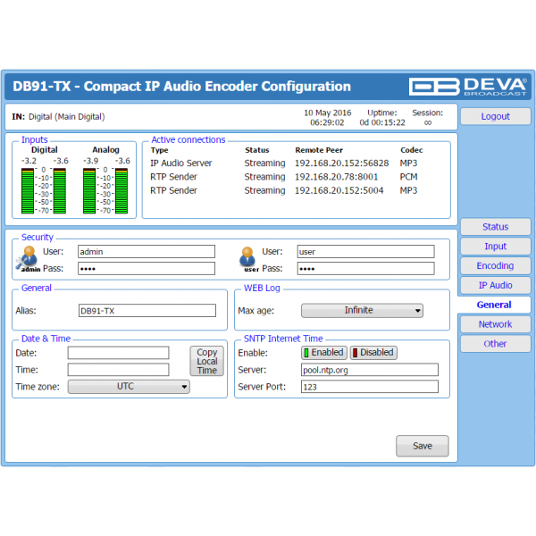Click the Type column header

click(x=159, y=150)
